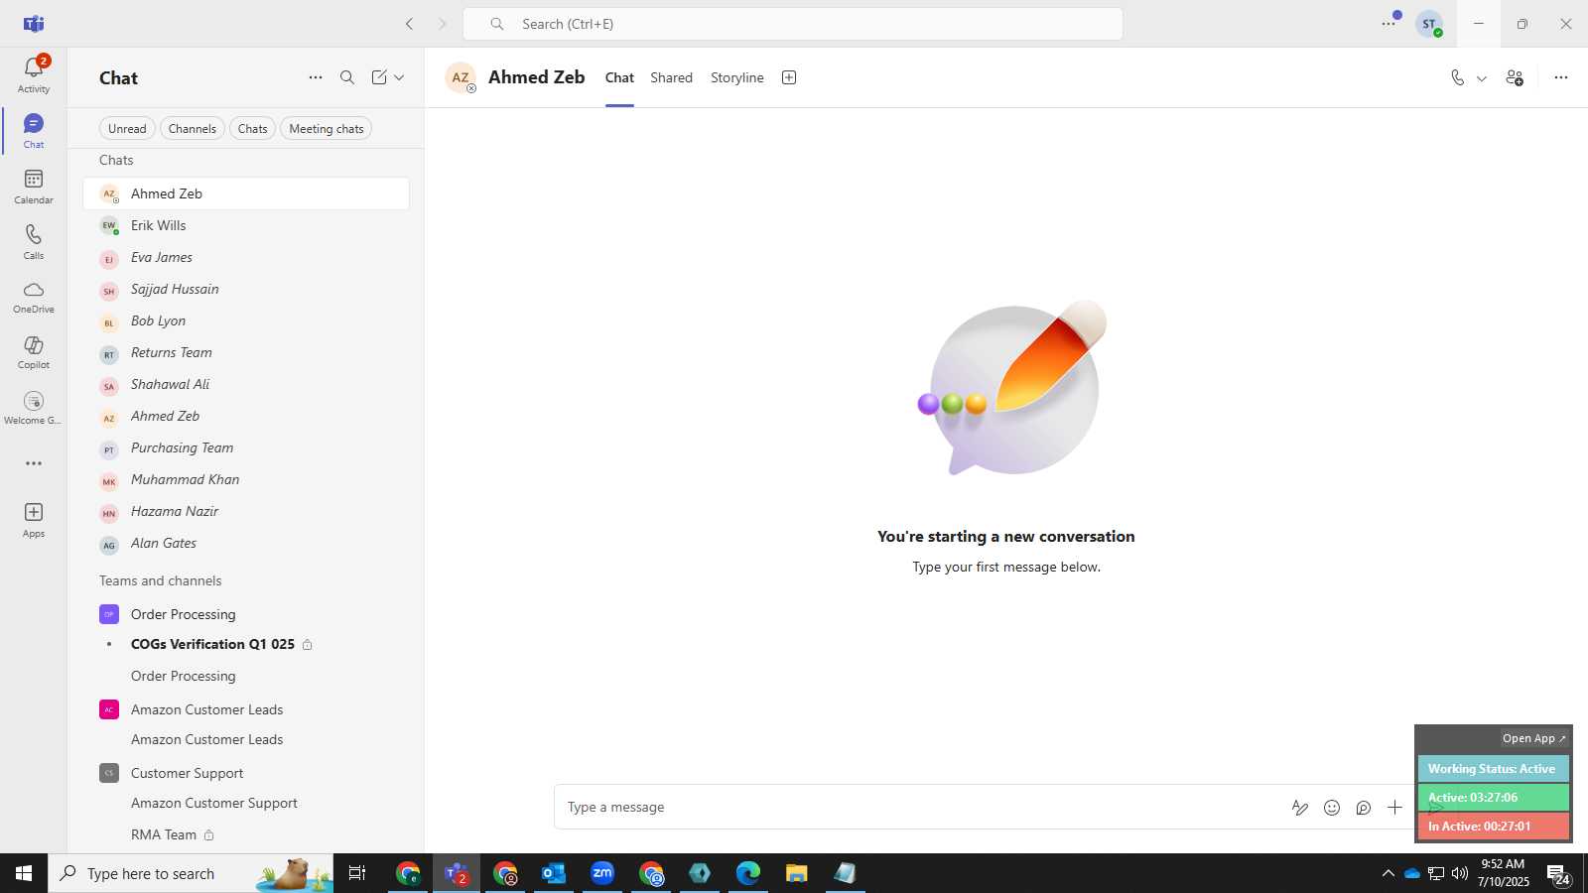
Task: Start a new chat with compose icon
Action: coord(379,77)
